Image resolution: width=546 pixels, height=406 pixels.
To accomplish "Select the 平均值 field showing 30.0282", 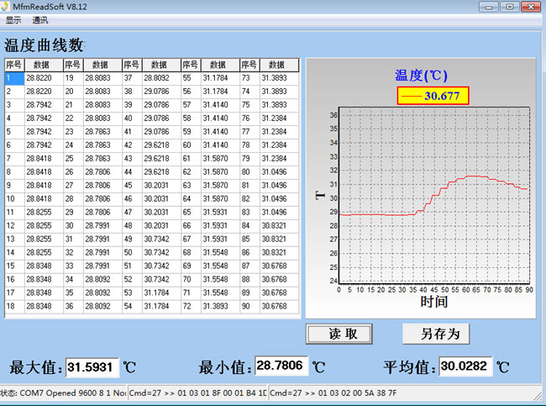I will [465, 366].
